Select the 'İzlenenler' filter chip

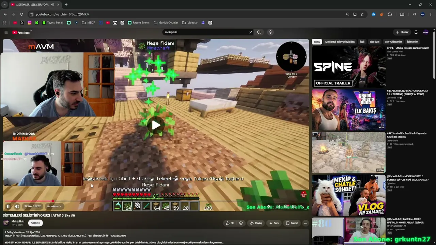412,42
